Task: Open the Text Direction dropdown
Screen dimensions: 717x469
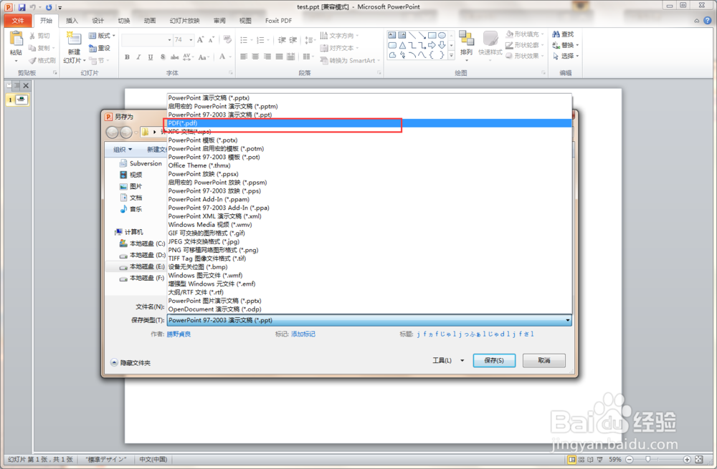Action: [339, 36]
